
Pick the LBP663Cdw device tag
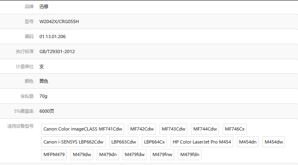coord(123,142)
